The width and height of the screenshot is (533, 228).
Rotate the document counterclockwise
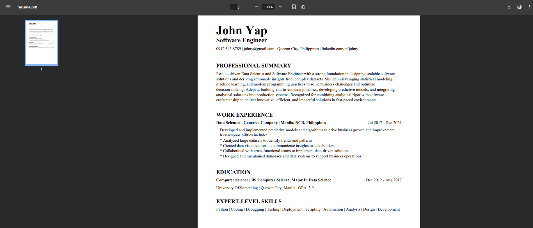tap(303, 7)
